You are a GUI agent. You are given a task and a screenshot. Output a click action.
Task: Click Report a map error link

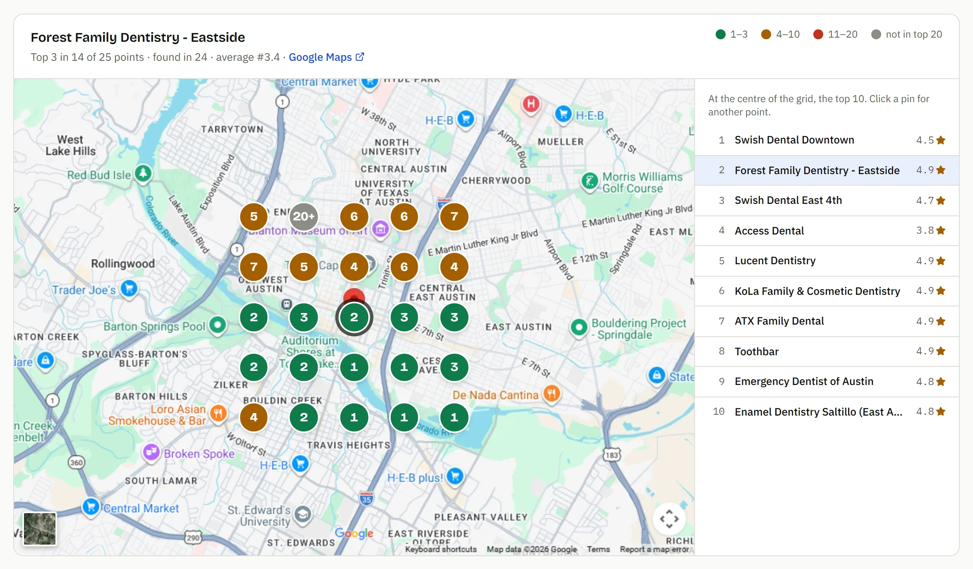tap(654, 549)
